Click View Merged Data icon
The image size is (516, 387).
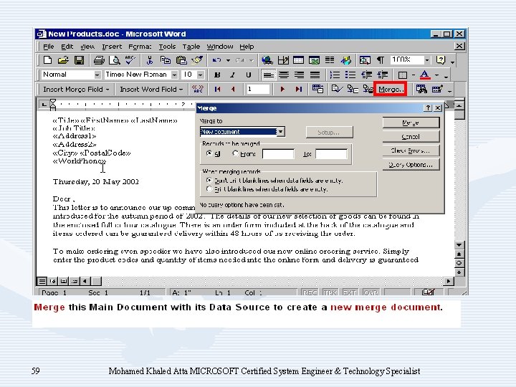pos(198,89)
